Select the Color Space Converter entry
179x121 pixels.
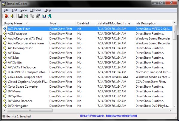(23, 86)
